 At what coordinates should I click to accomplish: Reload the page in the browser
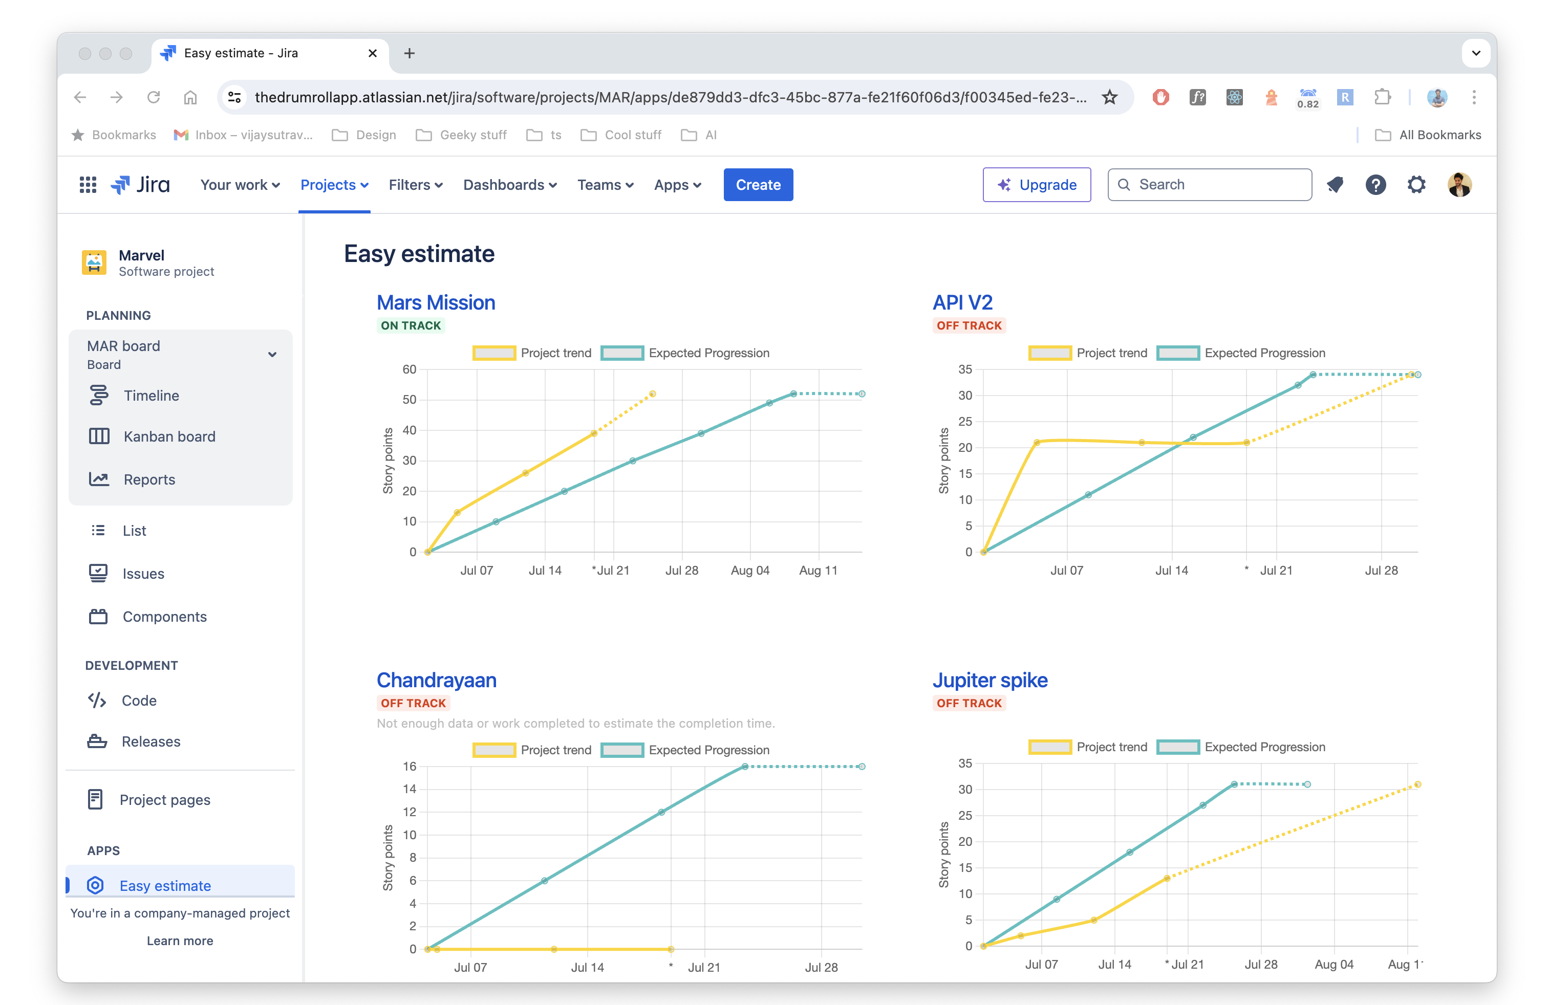(154, 98)
